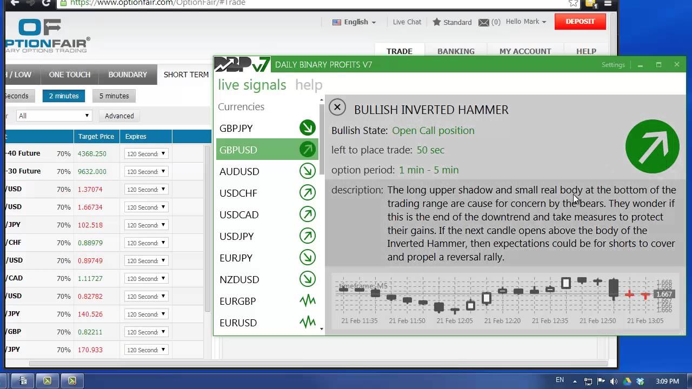The height and width of the screenshot is (389, 692).
Task: Click the USDCHF up-arrow signal icon
Action: (x=308, y=193)
